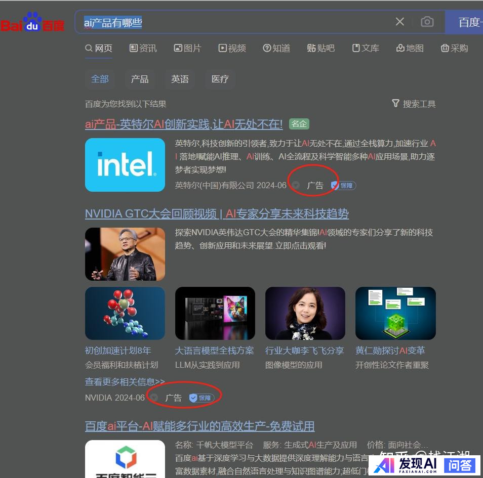Open 行业大咖李飞飞分享 link
The width and height of the screenshot is (483, 478).
(305, 350)
